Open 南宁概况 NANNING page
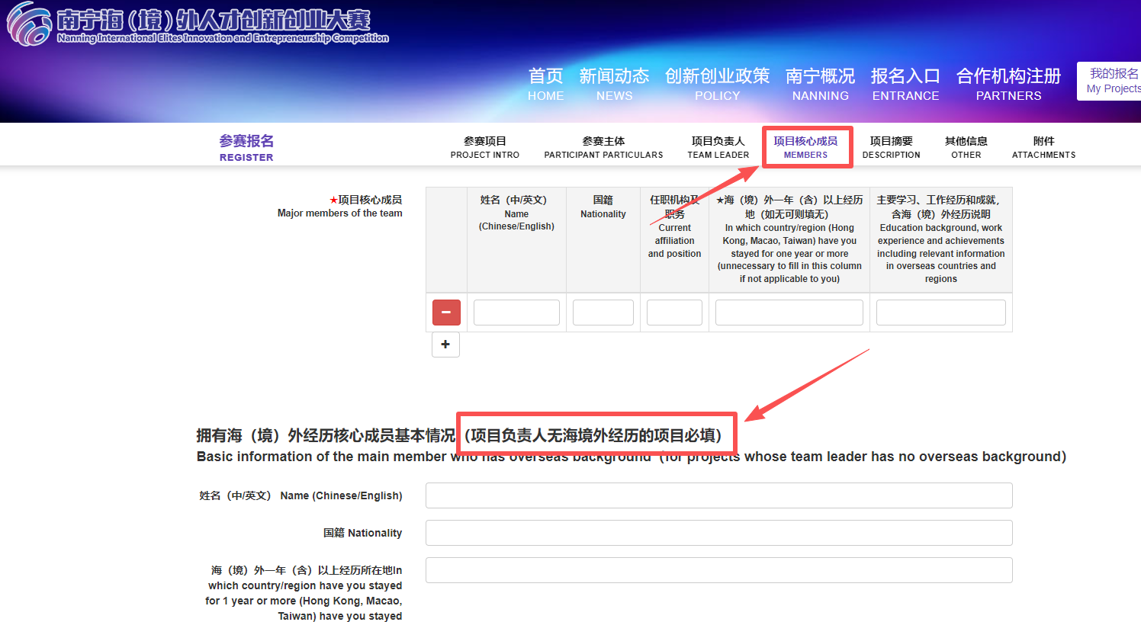This screenshot has width=1141, height=622. click(821, 85)
